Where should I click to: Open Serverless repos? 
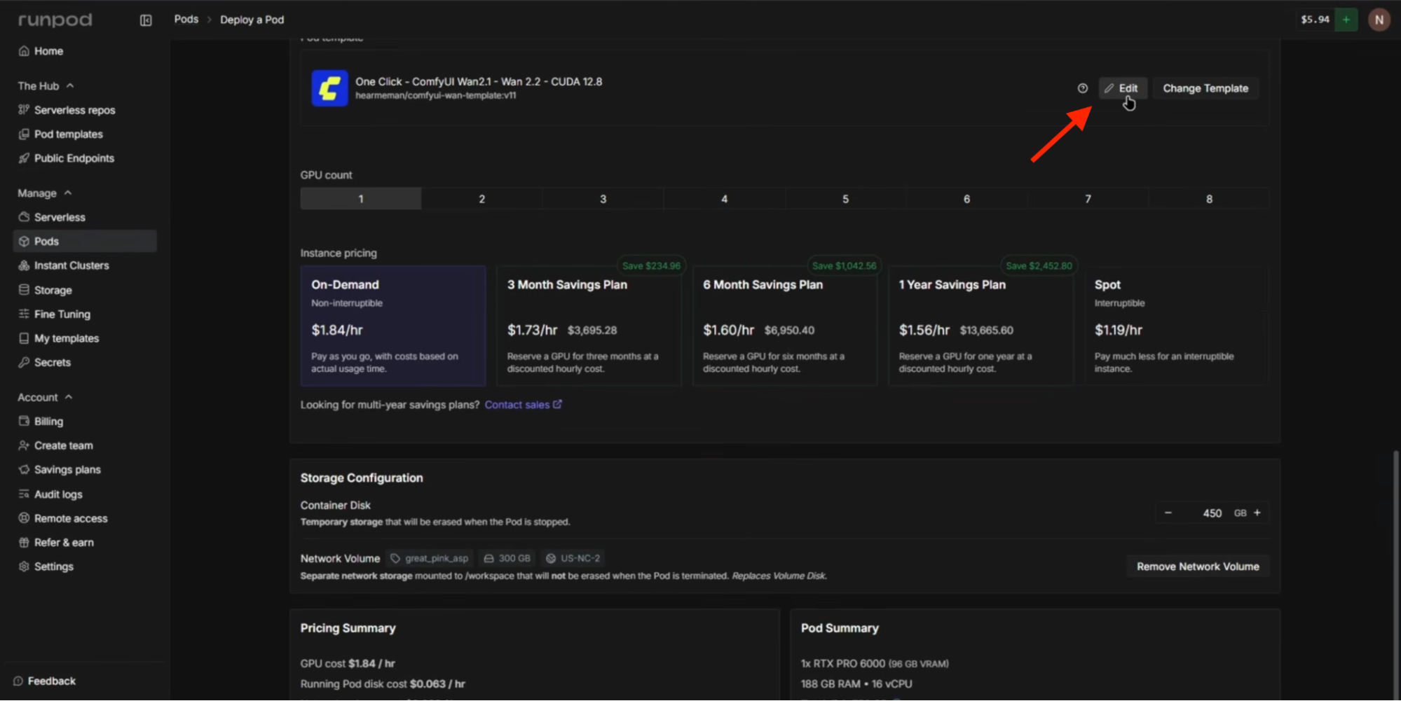pos(67,110)
